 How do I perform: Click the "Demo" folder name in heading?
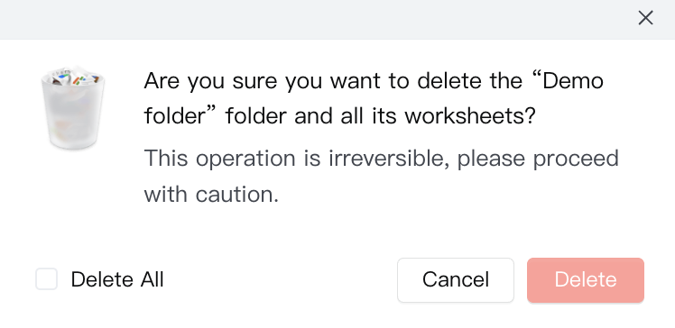click(x=573, y=81)
